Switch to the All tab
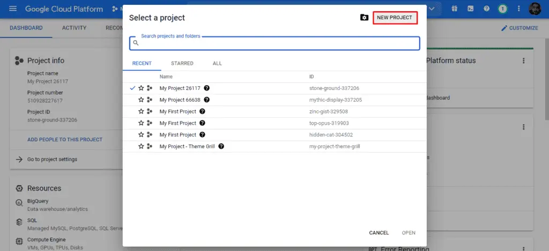Image resolution: width=549 pixels, height=251 pixels. (217, 63)
